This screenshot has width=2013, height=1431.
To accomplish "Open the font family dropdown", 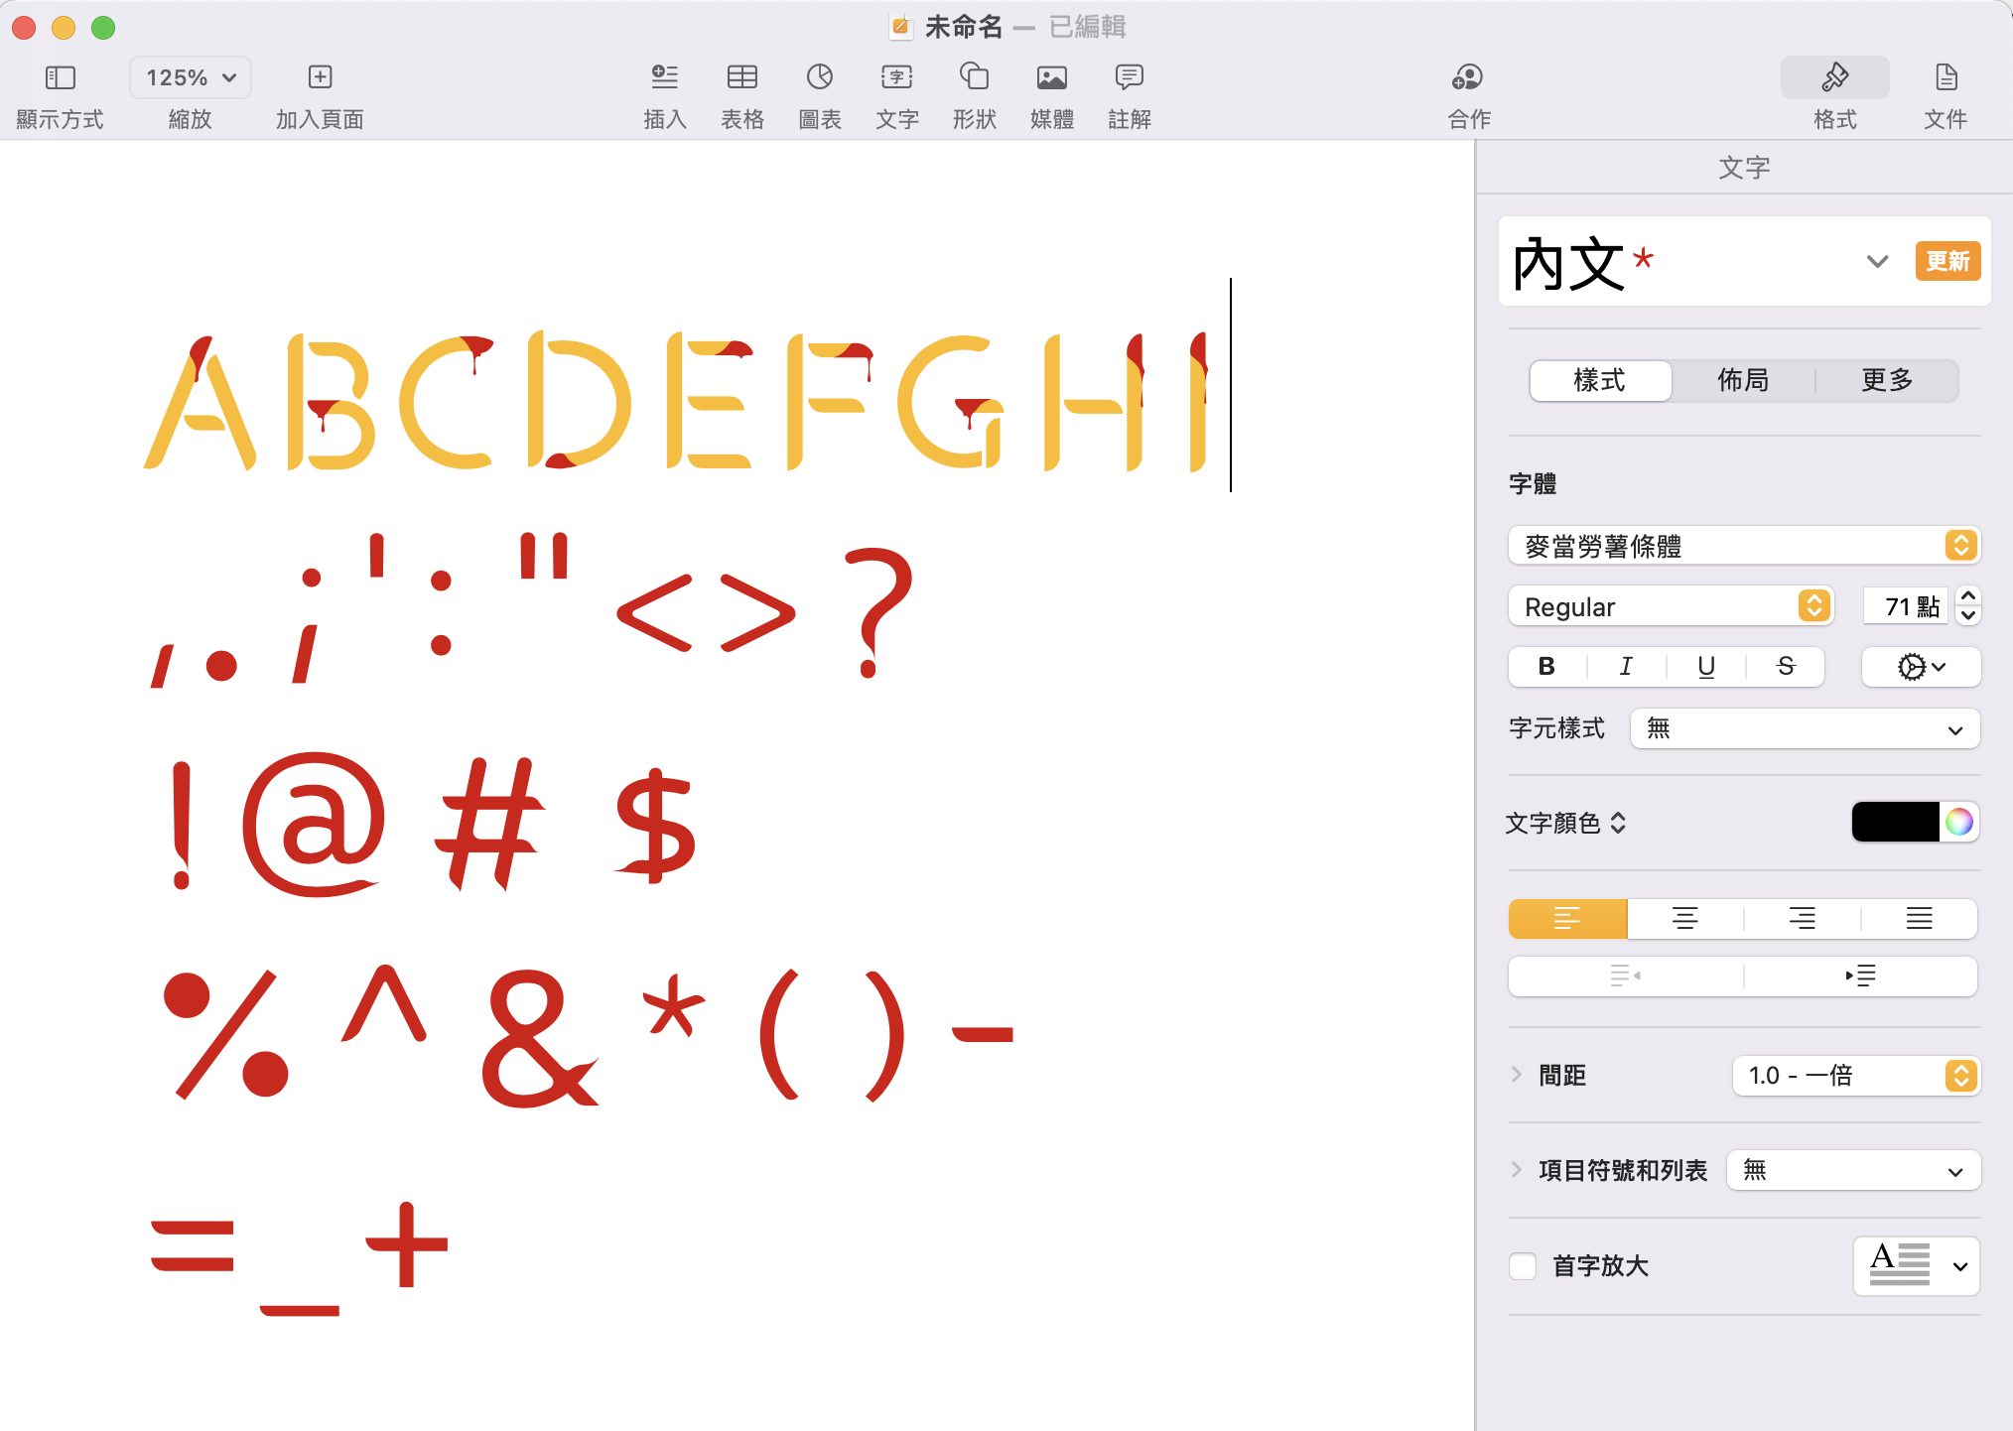I will 1743,546.
